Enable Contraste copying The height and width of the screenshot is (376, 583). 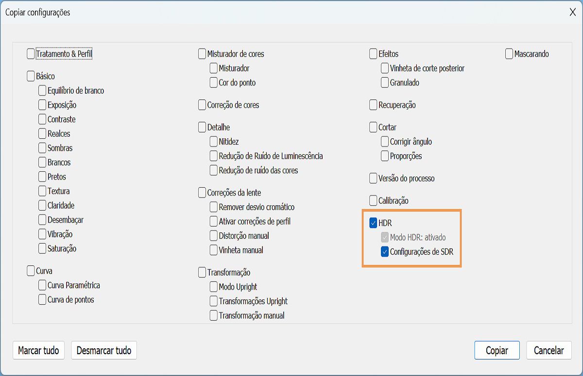click(42, 119)
